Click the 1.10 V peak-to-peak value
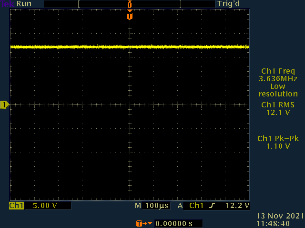The width and height of the screenshot is (305, 228). click(x=278, y=146)
